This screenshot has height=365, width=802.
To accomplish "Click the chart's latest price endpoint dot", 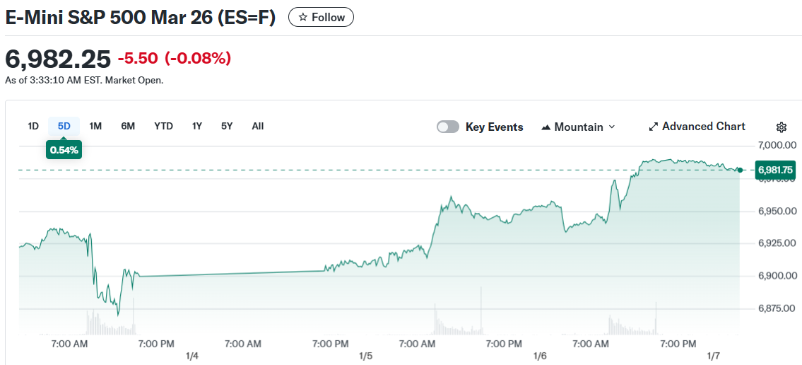I will [x=740, y=170].
